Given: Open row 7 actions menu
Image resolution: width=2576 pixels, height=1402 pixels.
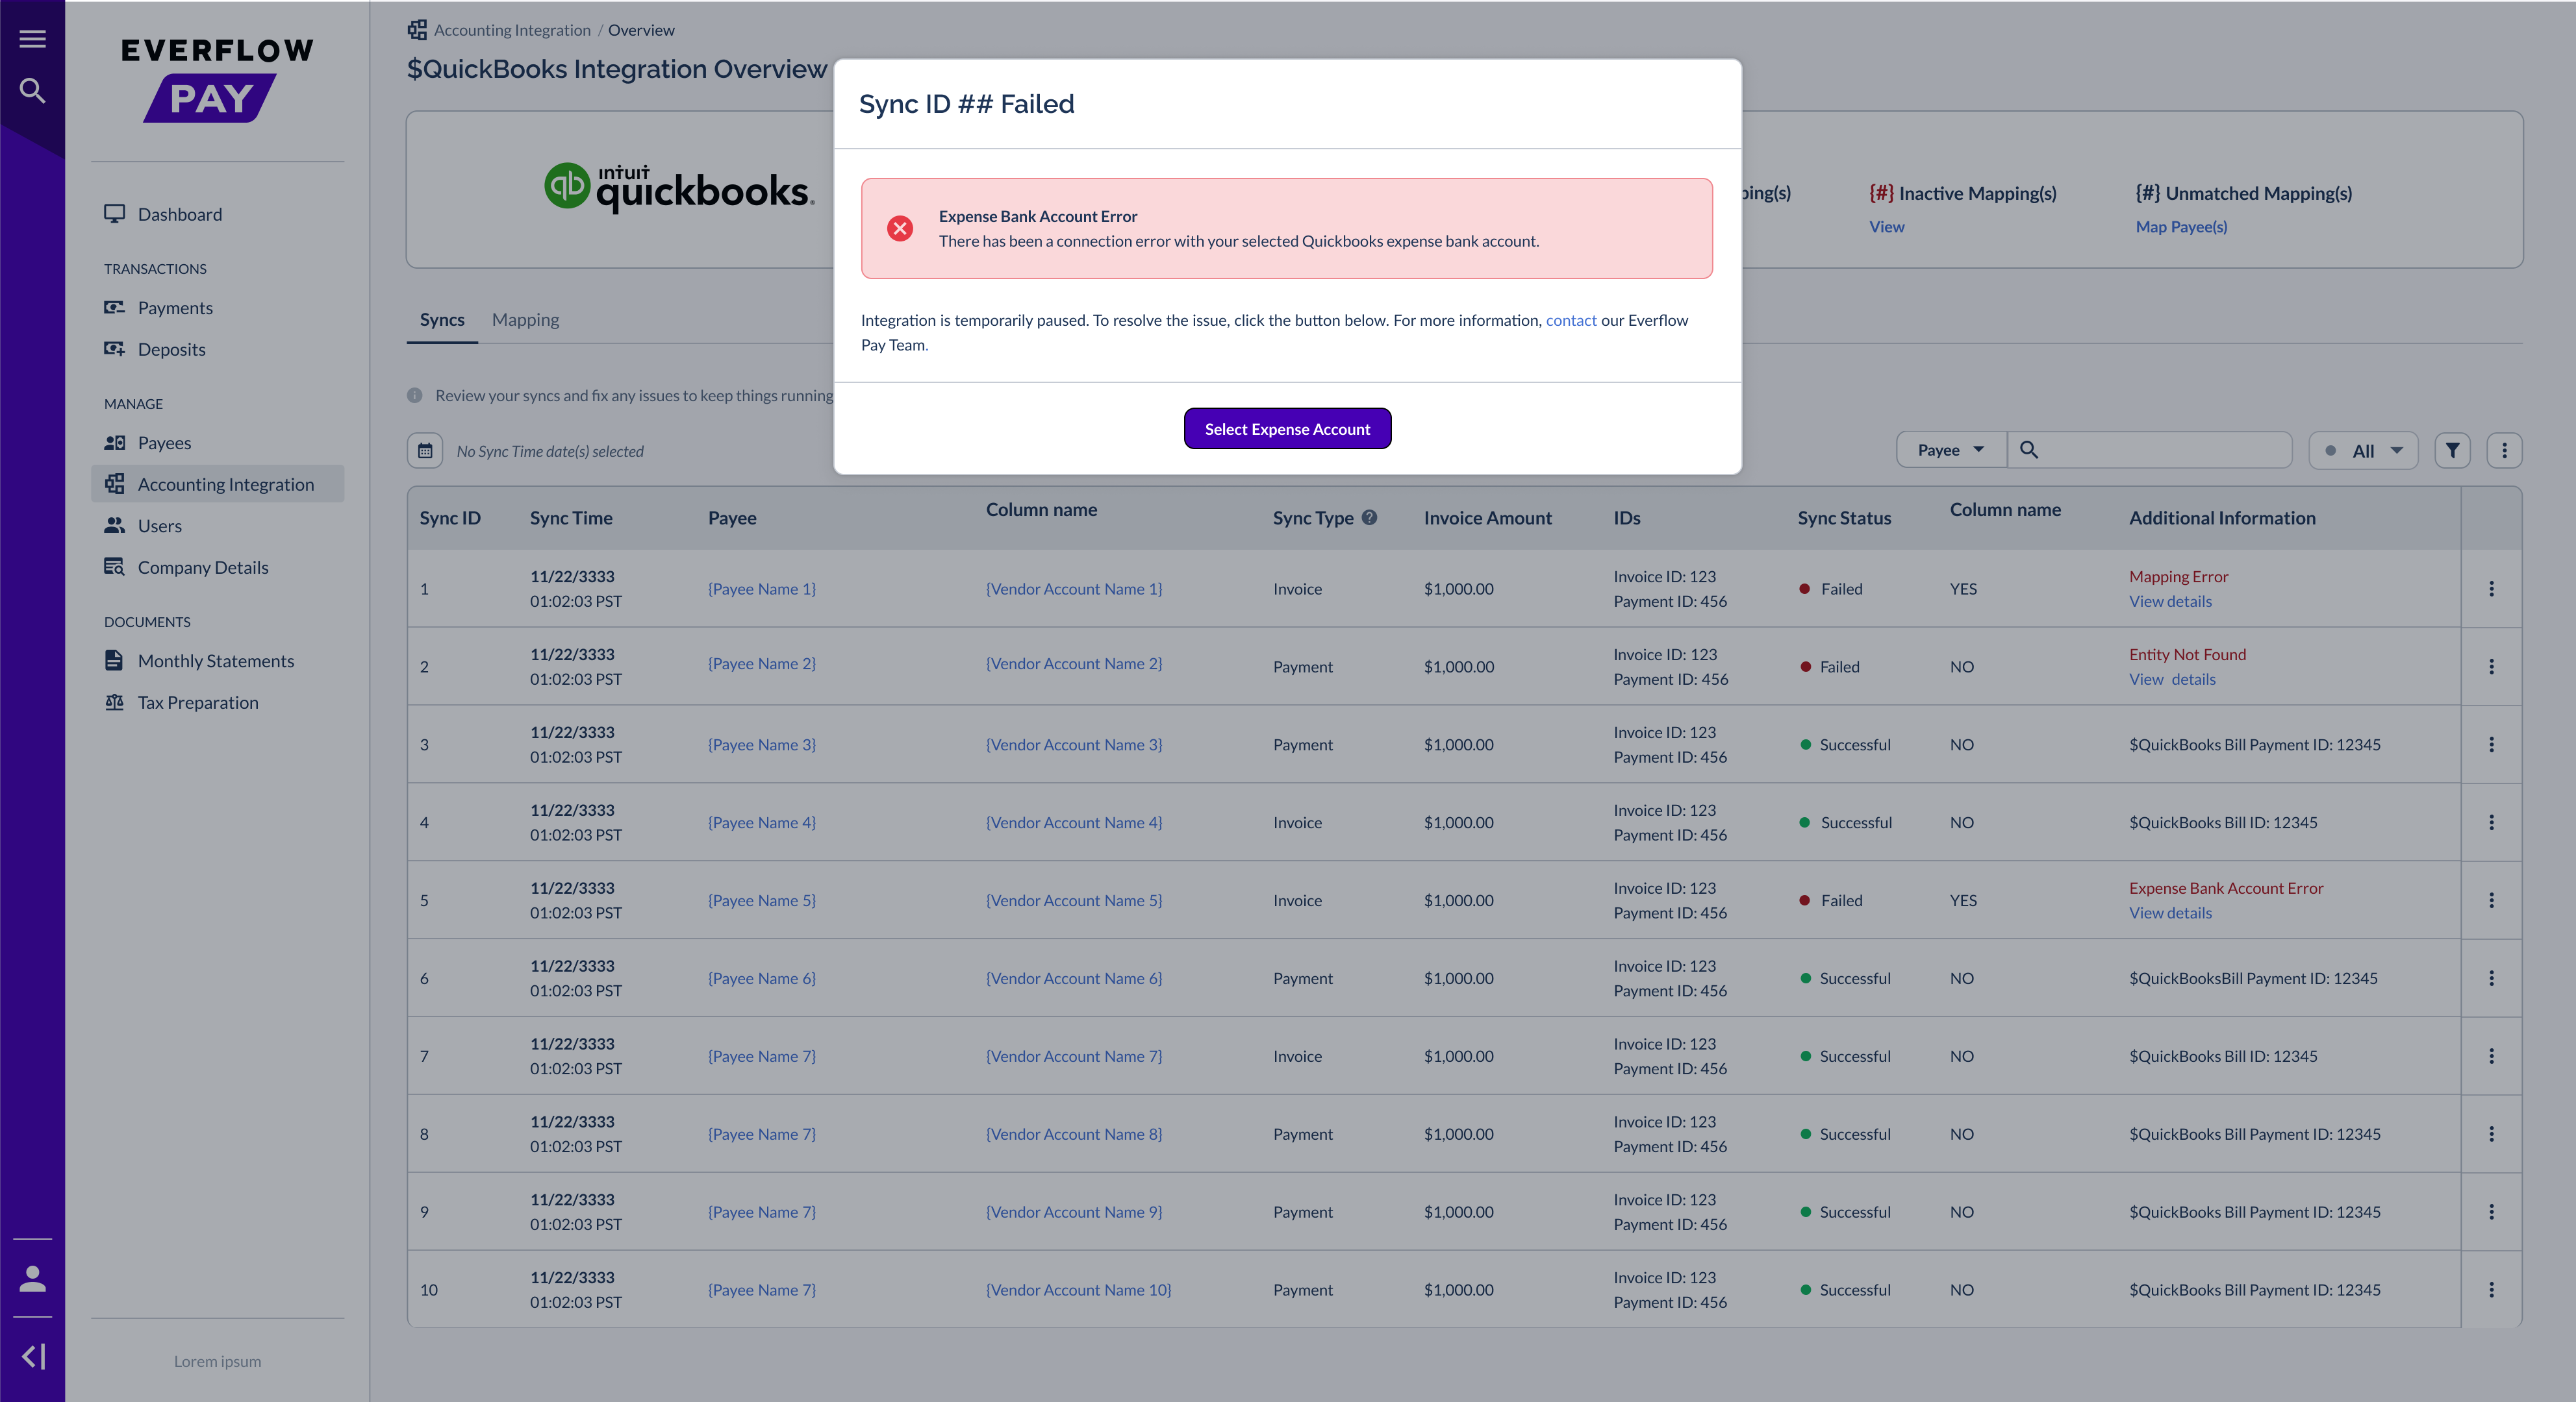Looking at the screenshot, I should coord(2491,1056).
